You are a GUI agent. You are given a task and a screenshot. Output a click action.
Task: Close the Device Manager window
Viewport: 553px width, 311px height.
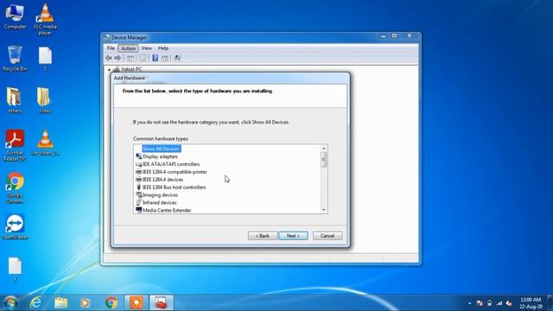[410, 36]
